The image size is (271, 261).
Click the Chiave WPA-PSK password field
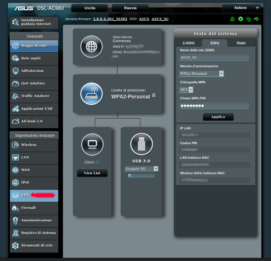click(214, 106)
